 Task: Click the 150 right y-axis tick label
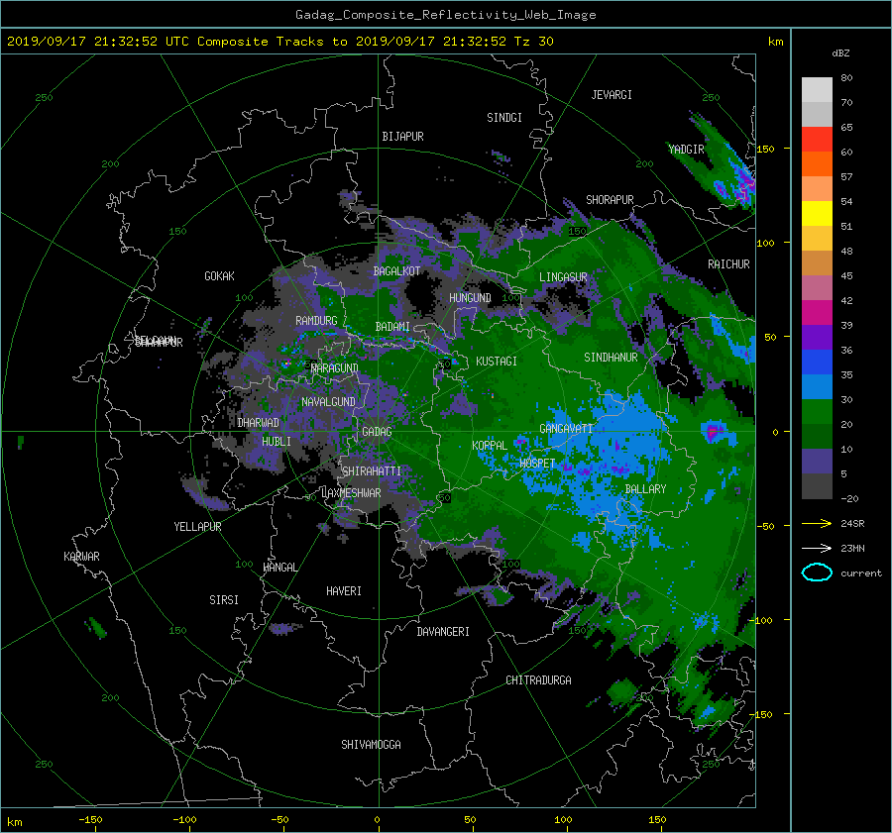click(766, 149)
